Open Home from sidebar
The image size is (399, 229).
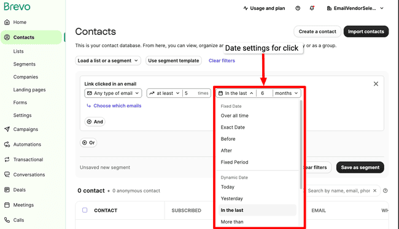(x=20, y=22)
